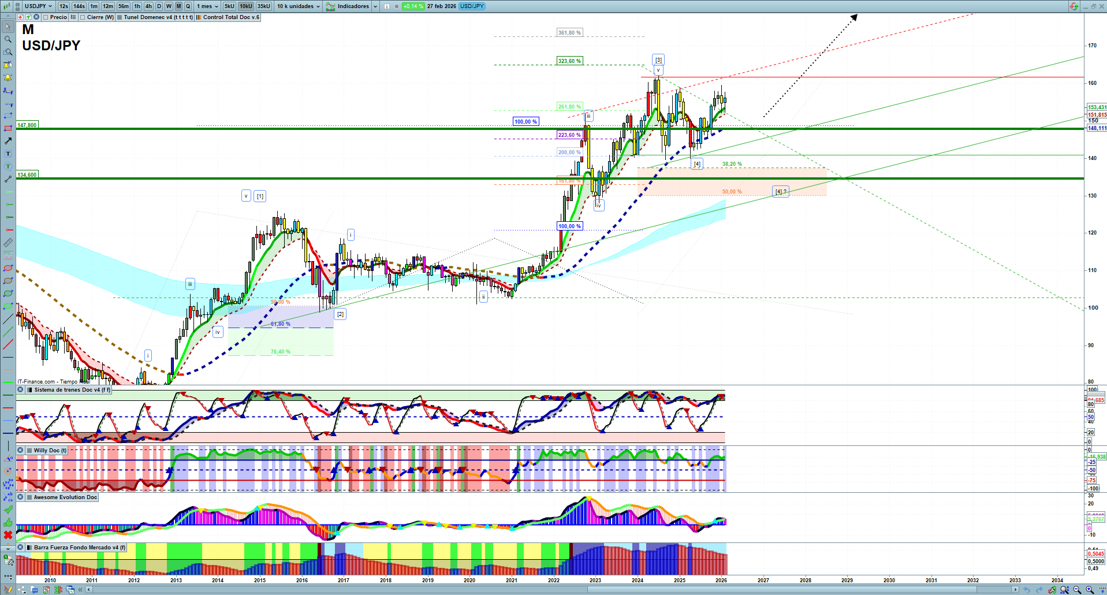Zoom in with the plus magnifier

click(x=1090, y=590)
